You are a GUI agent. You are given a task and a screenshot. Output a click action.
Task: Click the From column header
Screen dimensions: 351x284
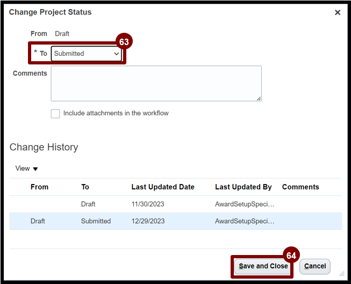click(x=39, y=187)
